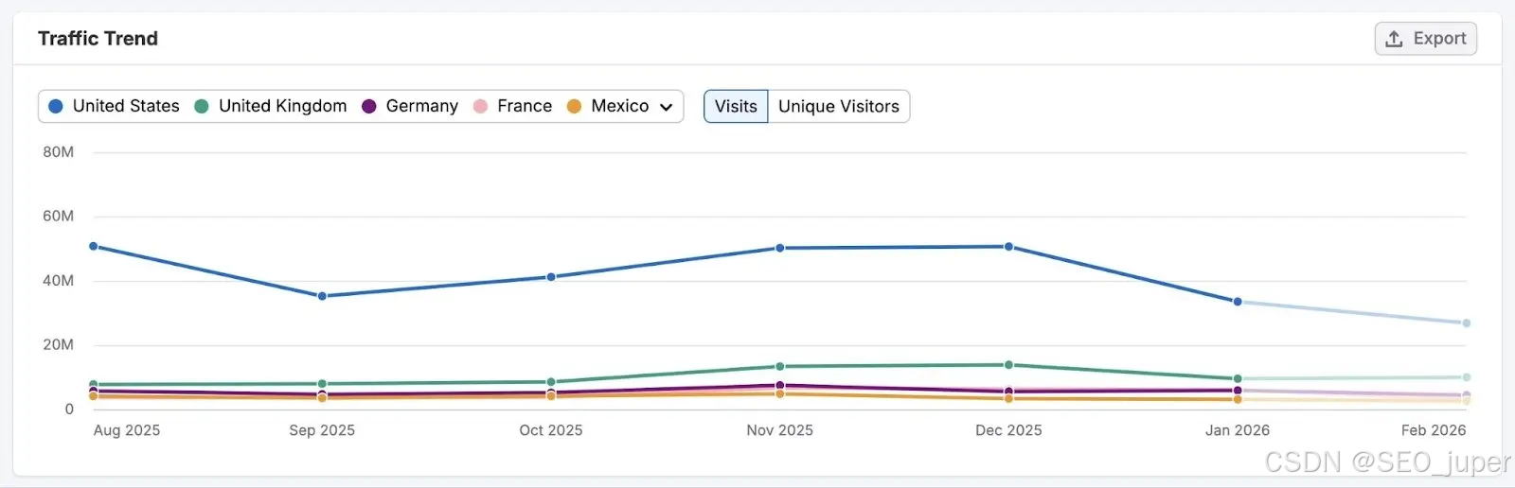Click United States data point for Aug 2025
The height and width of the screenshot is (488, 1515).
point(93,246)
